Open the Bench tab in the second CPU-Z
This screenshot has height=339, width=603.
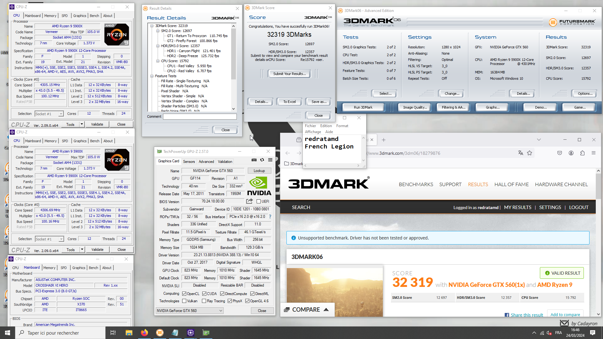95,141
